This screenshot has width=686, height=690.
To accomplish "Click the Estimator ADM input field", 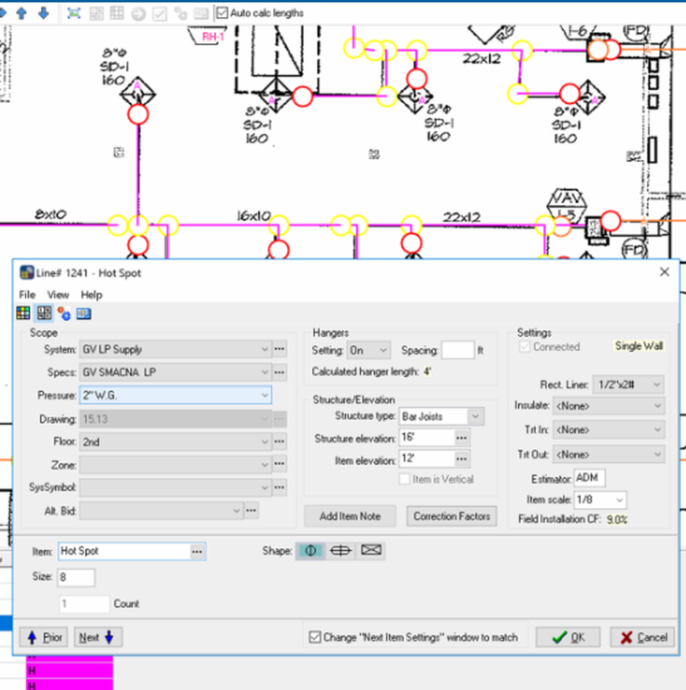I will 589,478.
